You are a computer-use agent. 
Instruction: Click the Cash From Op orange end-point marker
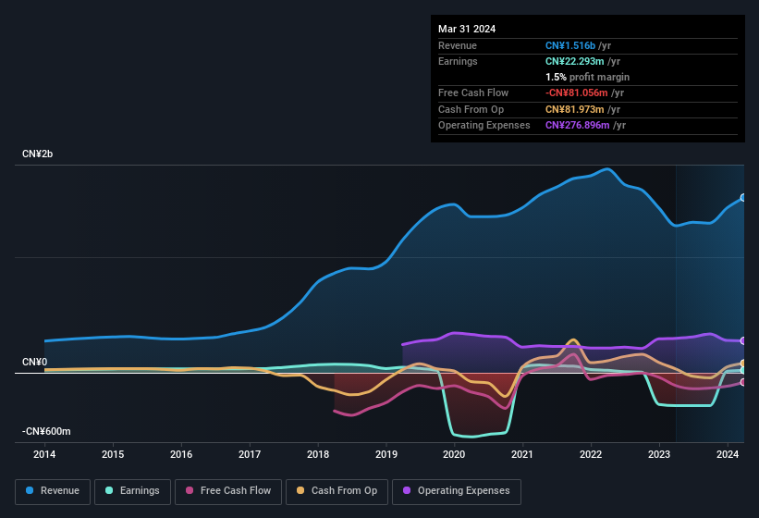pos(743,364)
